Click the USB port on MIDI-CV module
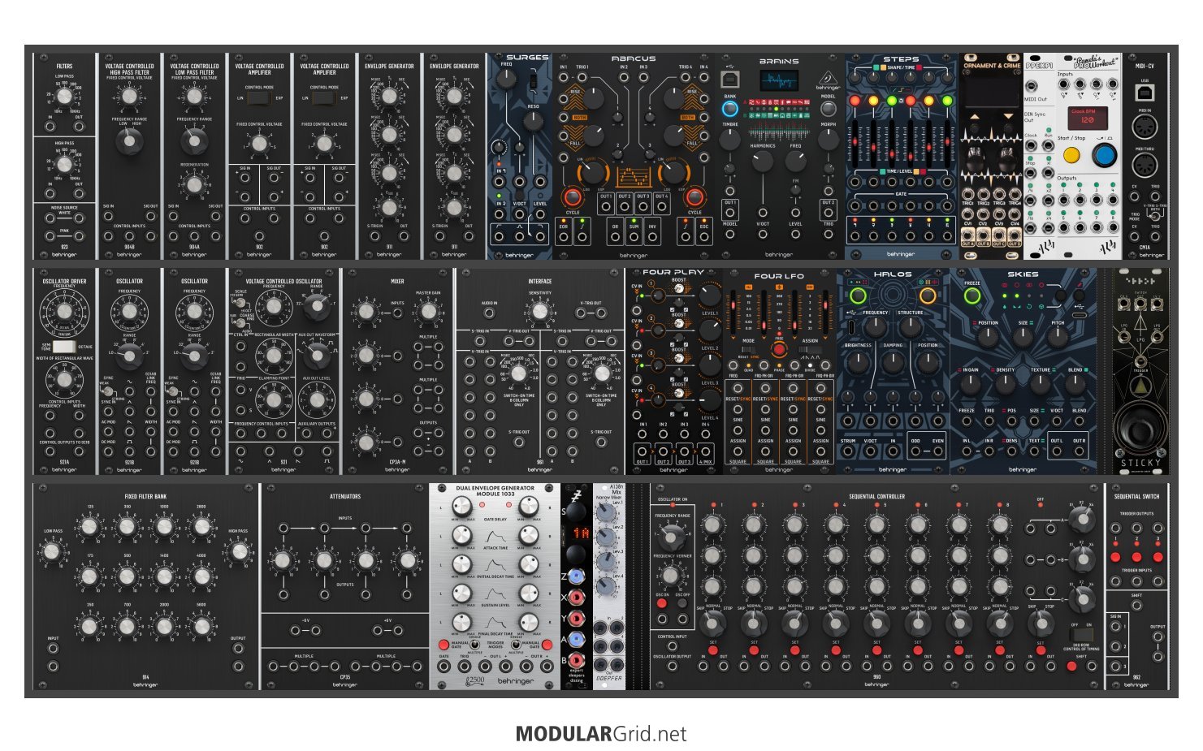This screenshot has height=751, width=1203. click(x=1145, y=93)
